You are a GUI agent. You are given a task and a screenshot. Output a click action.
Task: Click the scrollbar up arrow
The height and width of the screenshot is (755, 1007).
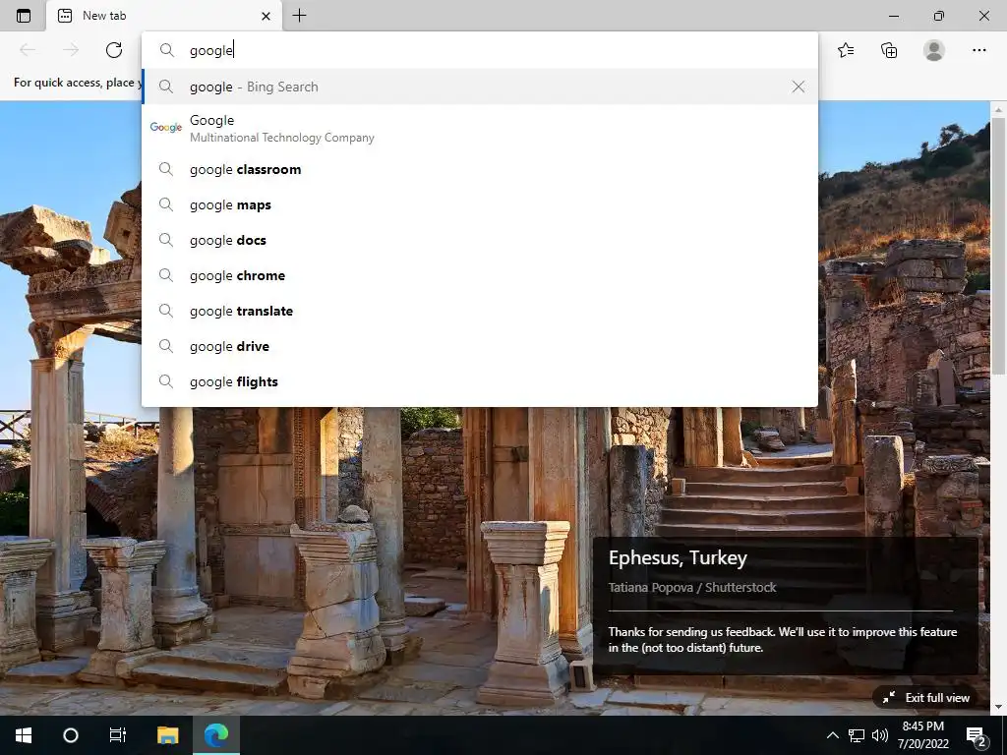[998, 110]
